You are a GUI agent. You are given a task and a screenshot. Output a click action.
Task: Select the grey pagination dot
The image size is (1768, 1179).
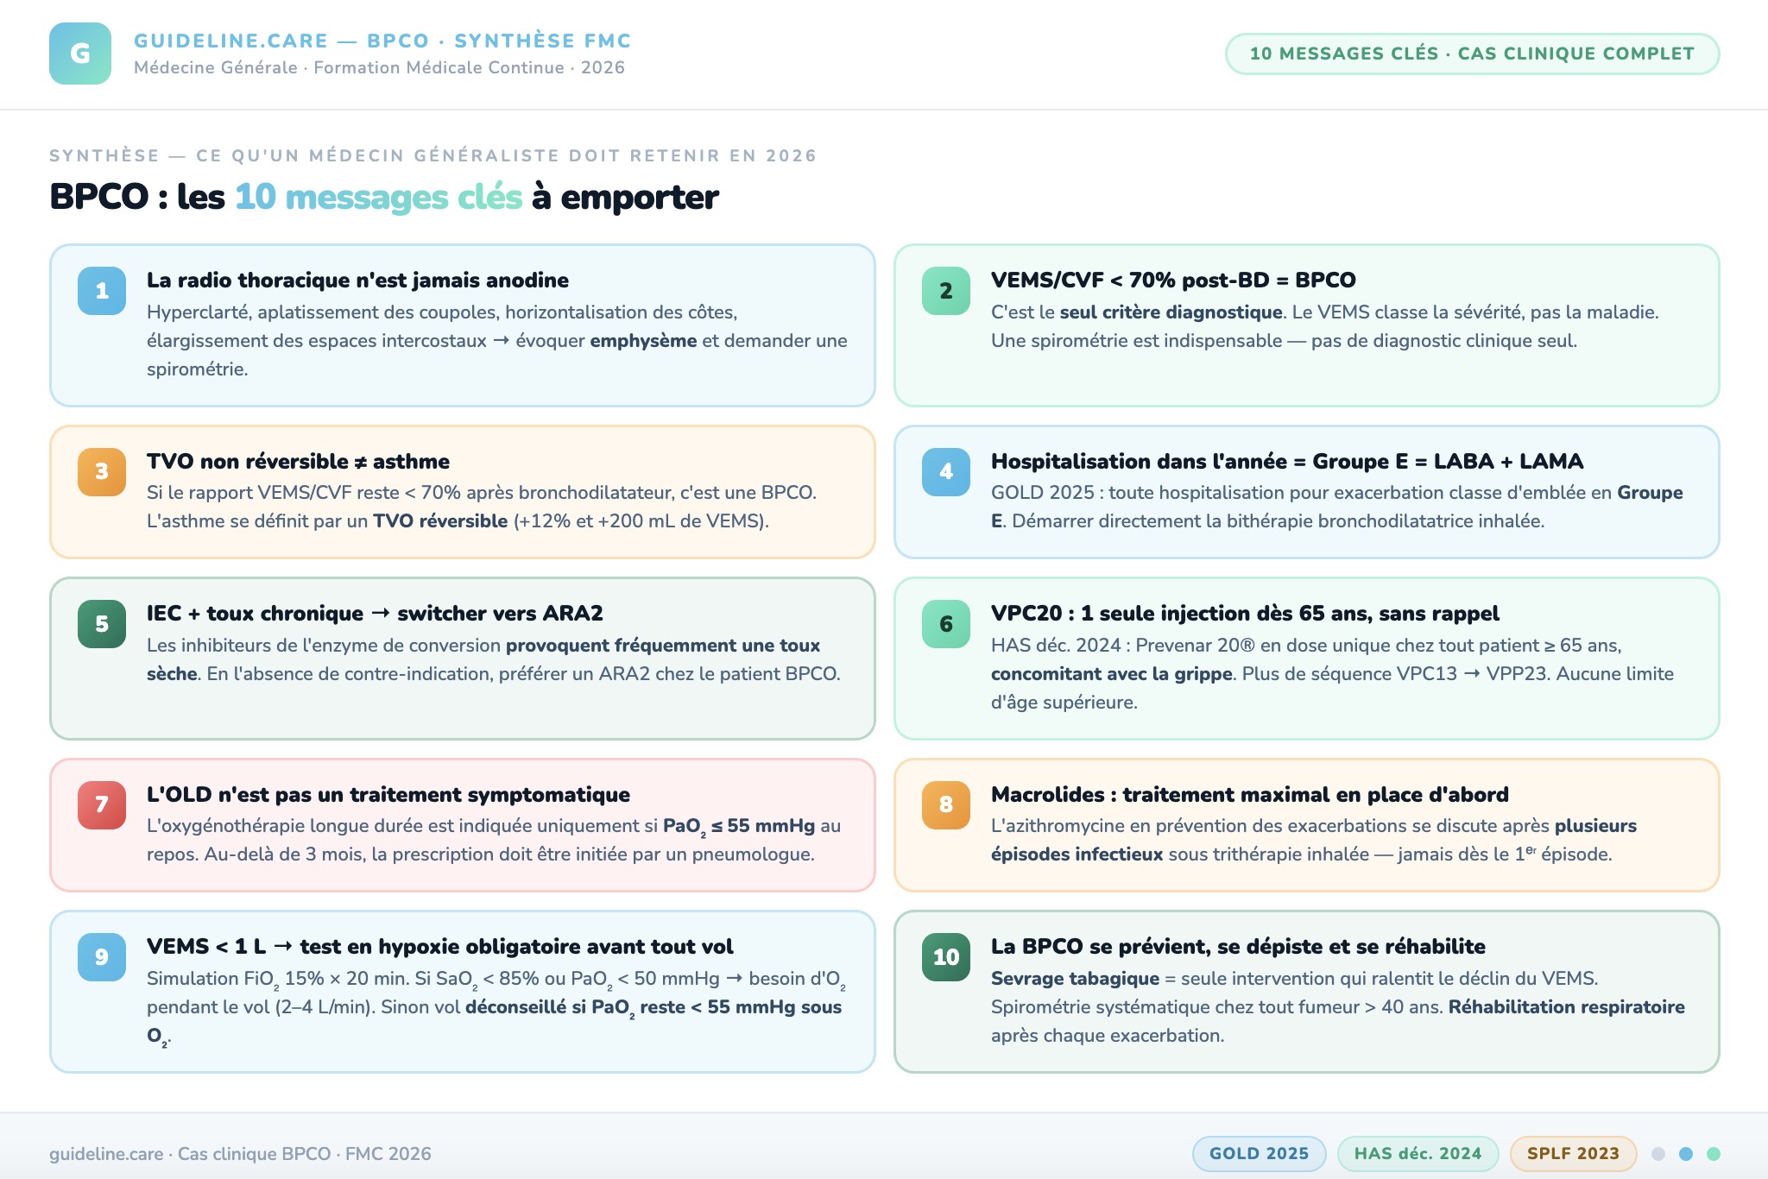1658,1154
